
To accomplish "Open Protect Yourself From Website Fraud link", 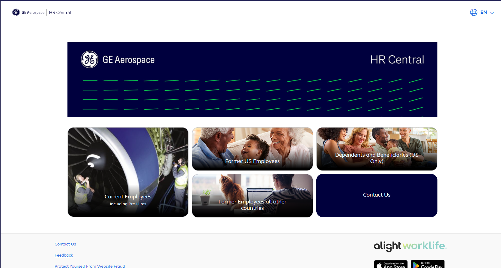I will [90, 266].
